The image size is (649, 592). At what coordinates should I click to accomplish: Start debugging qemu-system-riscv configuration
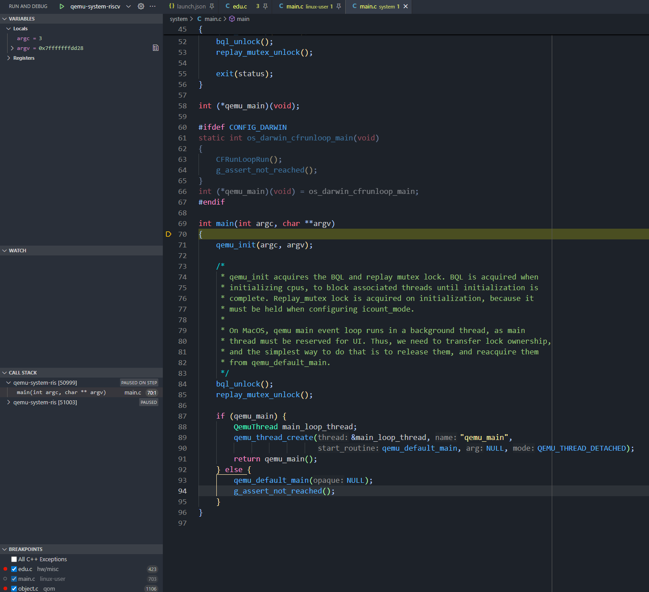(x=62, y=6)
